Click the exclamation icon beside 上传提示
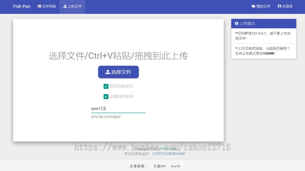 (237, 23)
